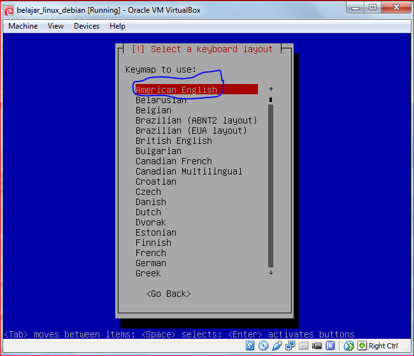Select the Bulgarian keymap

[159, 151]
